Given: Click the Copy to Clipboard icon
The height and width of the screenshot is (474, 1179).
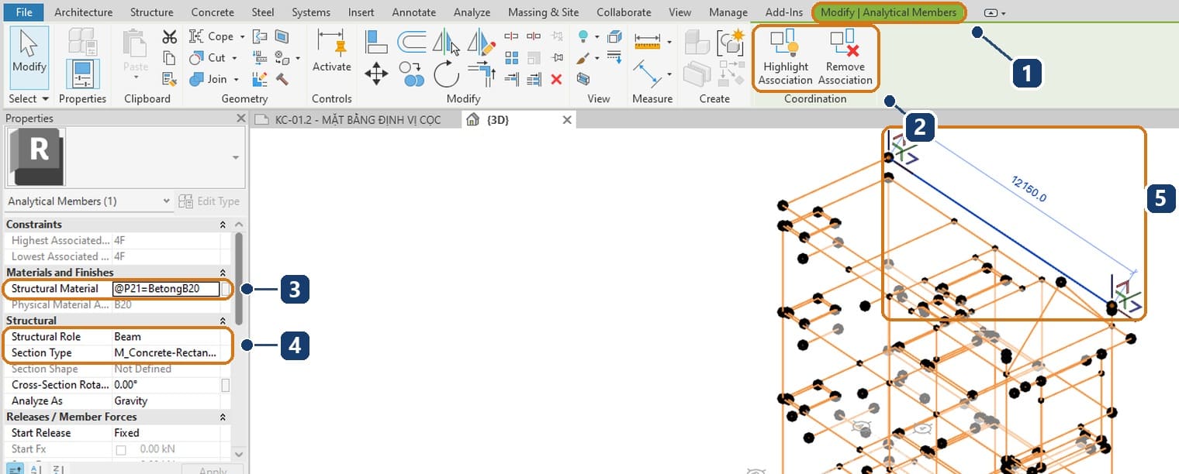Looking at the screenshot, I should [x=169, y=57].
